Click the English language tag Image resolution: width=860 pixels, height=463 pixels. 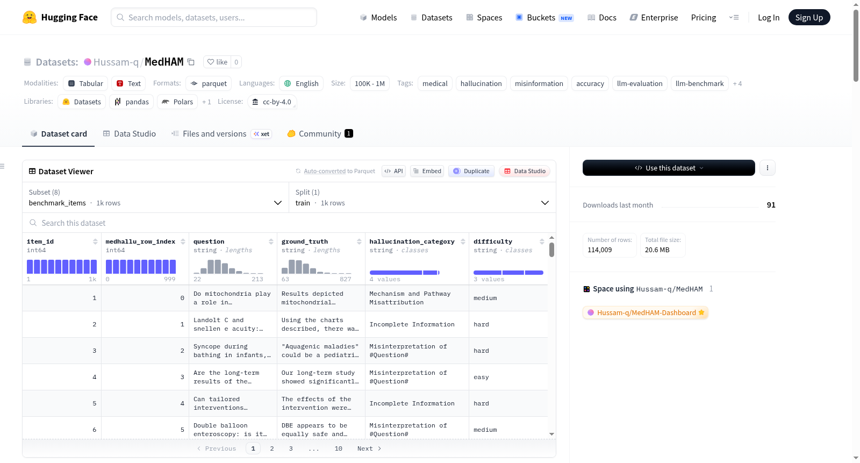point(301,83)
